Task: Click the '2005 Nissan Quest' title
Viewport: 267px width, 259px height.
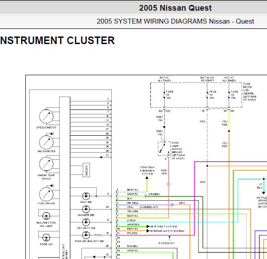Action: click(175, 8)
